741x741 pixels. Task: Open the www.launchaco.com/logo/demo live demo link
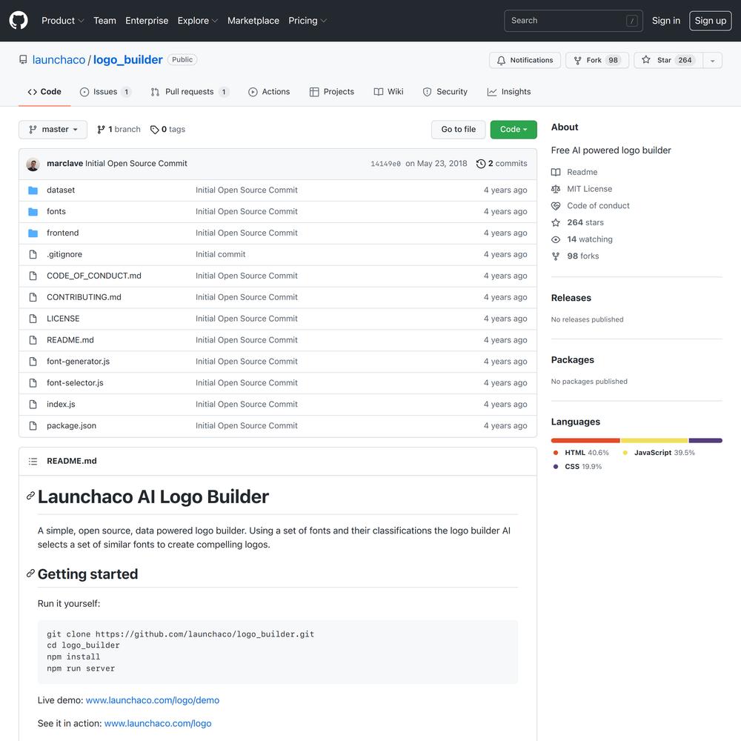(x=152, y=700)
